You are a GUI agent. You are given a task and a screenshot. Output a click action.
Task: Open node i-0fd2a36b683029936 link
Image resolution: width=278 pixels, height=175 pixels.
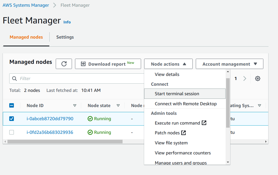(50, 132)
